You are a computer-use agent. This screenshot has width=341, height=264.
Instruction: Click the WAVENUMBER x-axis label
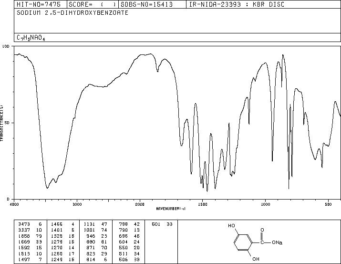[171, 209]
